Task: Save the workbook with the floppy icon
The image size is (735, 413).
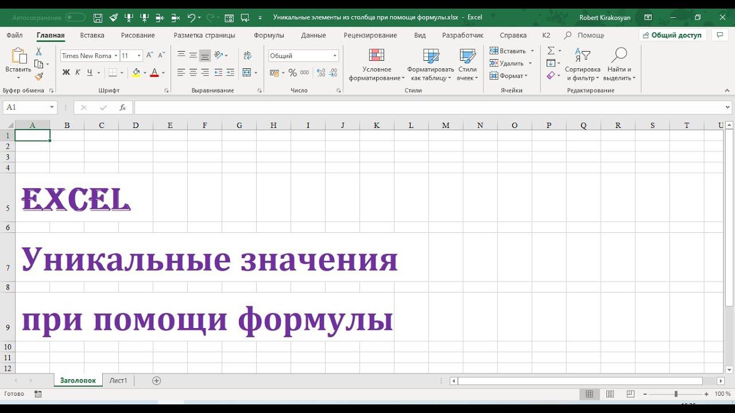Action: click(x=98, y=18)
